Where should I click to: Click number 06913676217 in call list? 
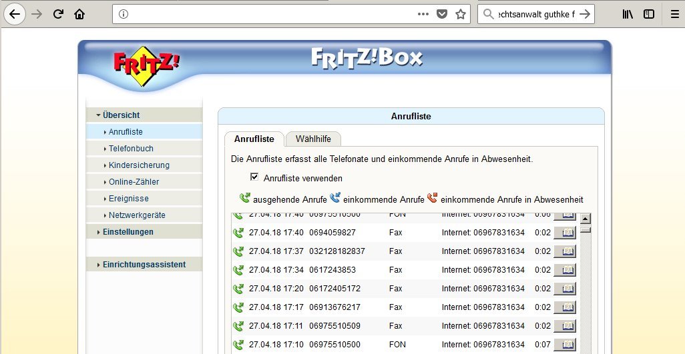(334, 307)
